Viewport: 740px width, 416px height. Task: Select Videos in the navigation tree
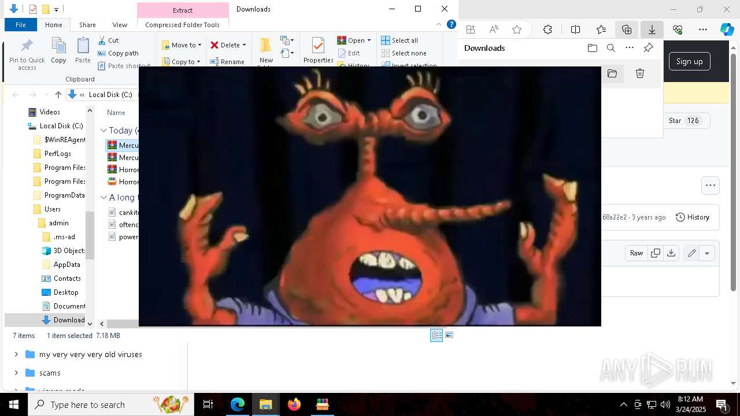click(50, 112)
